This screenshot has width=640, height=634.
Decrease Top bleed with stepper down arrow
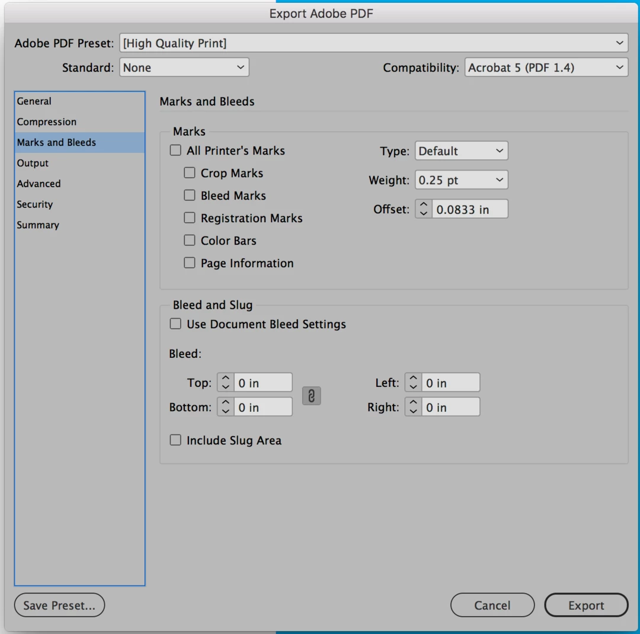[225, 388]
